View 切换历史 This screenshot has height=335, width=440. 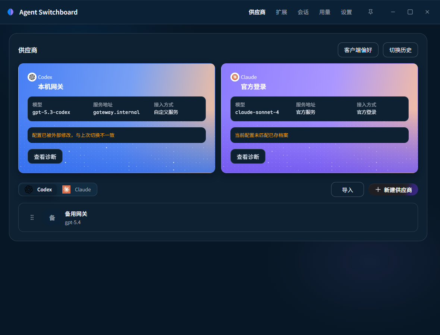click(400, 50)
